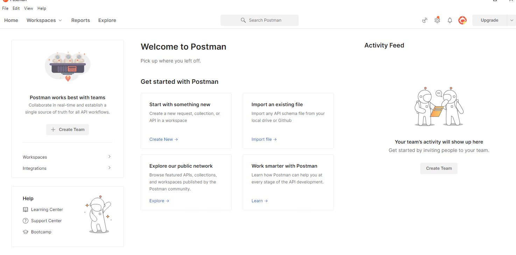This screenshot has width=516, height=255.
Task: Click the Create Team button in Activity Feed
Action: point(439,168)
